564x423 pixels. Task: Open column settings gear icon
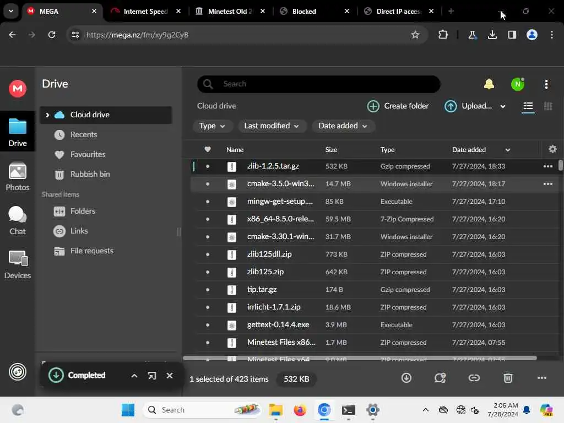552,149
